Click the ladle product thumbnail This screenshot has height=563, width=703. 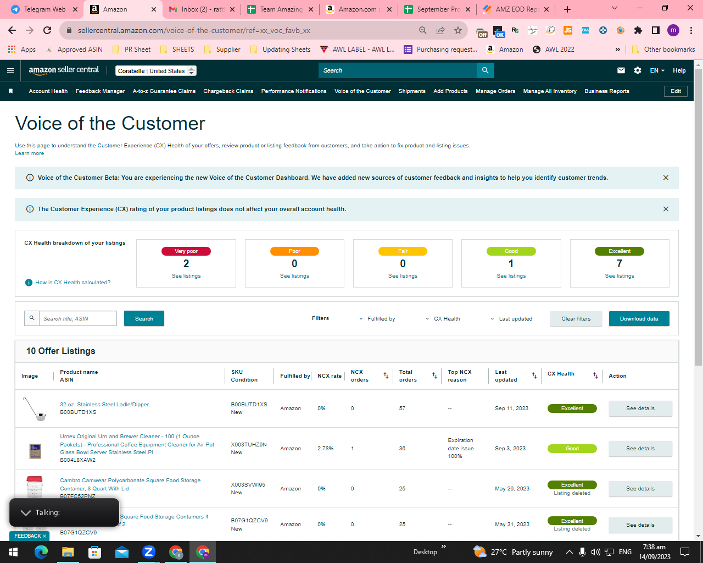(35, 409)
